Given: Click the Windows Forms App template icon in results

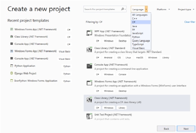Looking at the screenshot, I should (x=89, y=83).
